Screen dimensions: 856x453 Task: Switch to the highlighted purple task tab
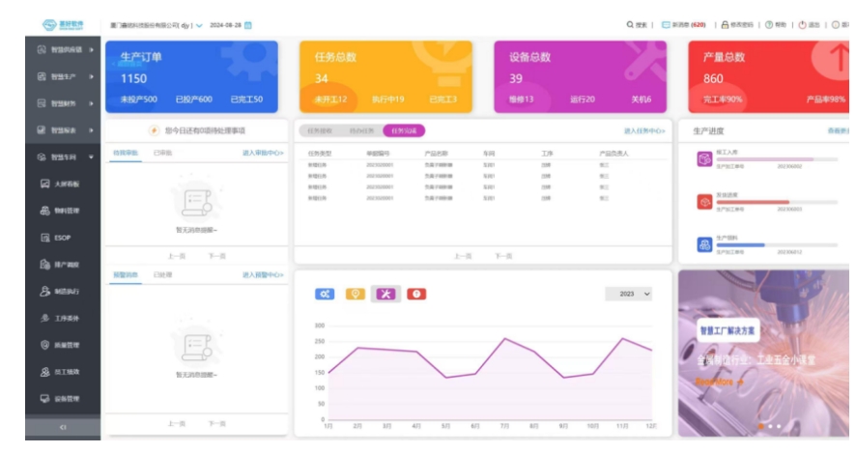pyautogui.click(x=403, y=130)
